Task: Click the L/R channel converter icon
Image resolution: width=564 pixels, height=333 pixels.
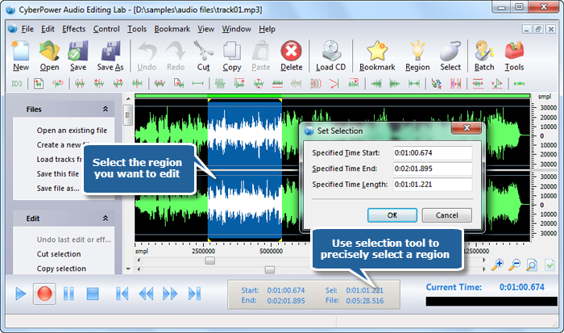Action: 436,84
